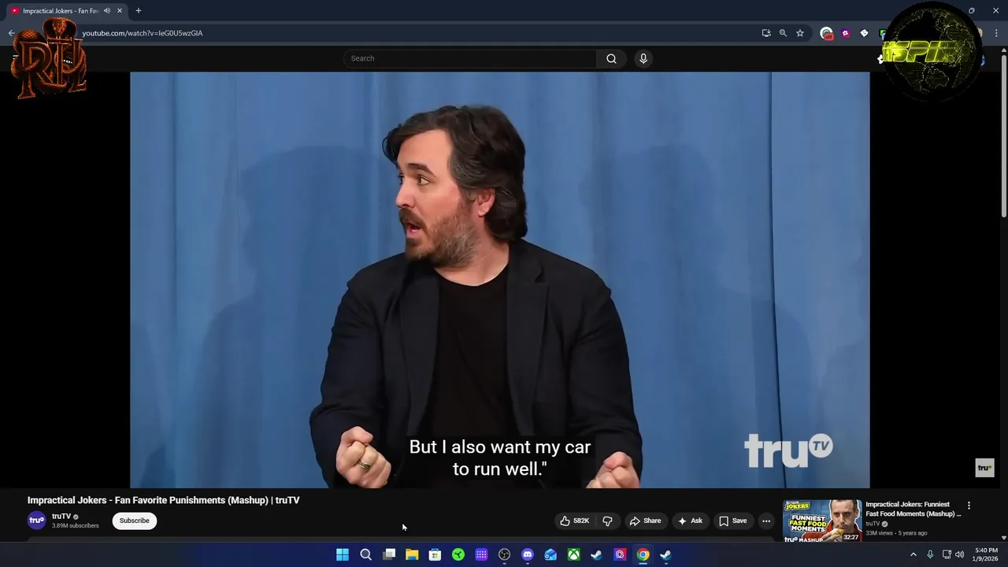
Task: Click the truTV channel watermark on video
Action: point(984,468)
